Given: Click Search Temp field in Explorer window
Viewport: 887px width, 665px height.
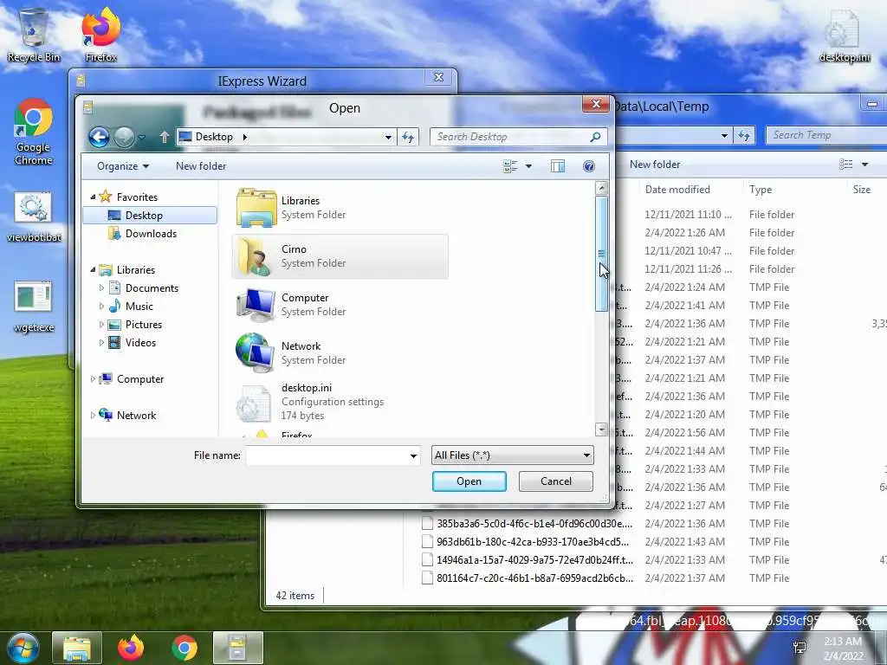Looking at the screenshot, I should [x=825, y=135].
